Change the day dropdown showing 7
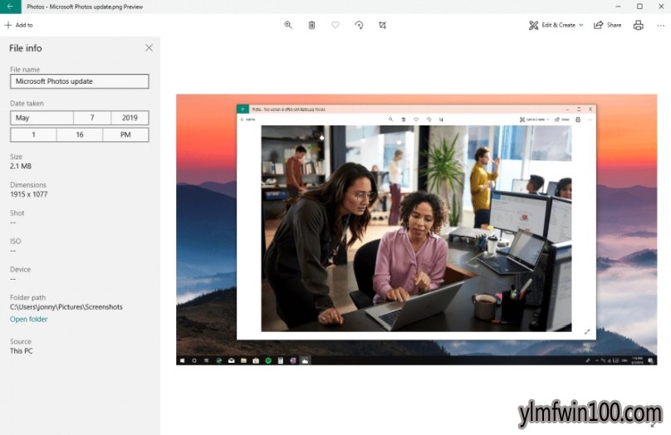The image size is (671, 435). tap(92, 118)
